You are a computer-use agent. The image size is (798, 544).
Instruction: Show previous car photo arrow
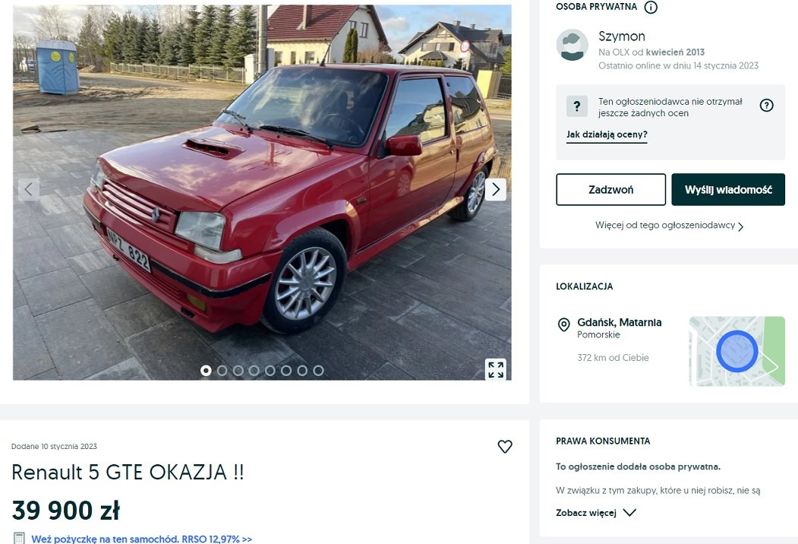point(29,189)
